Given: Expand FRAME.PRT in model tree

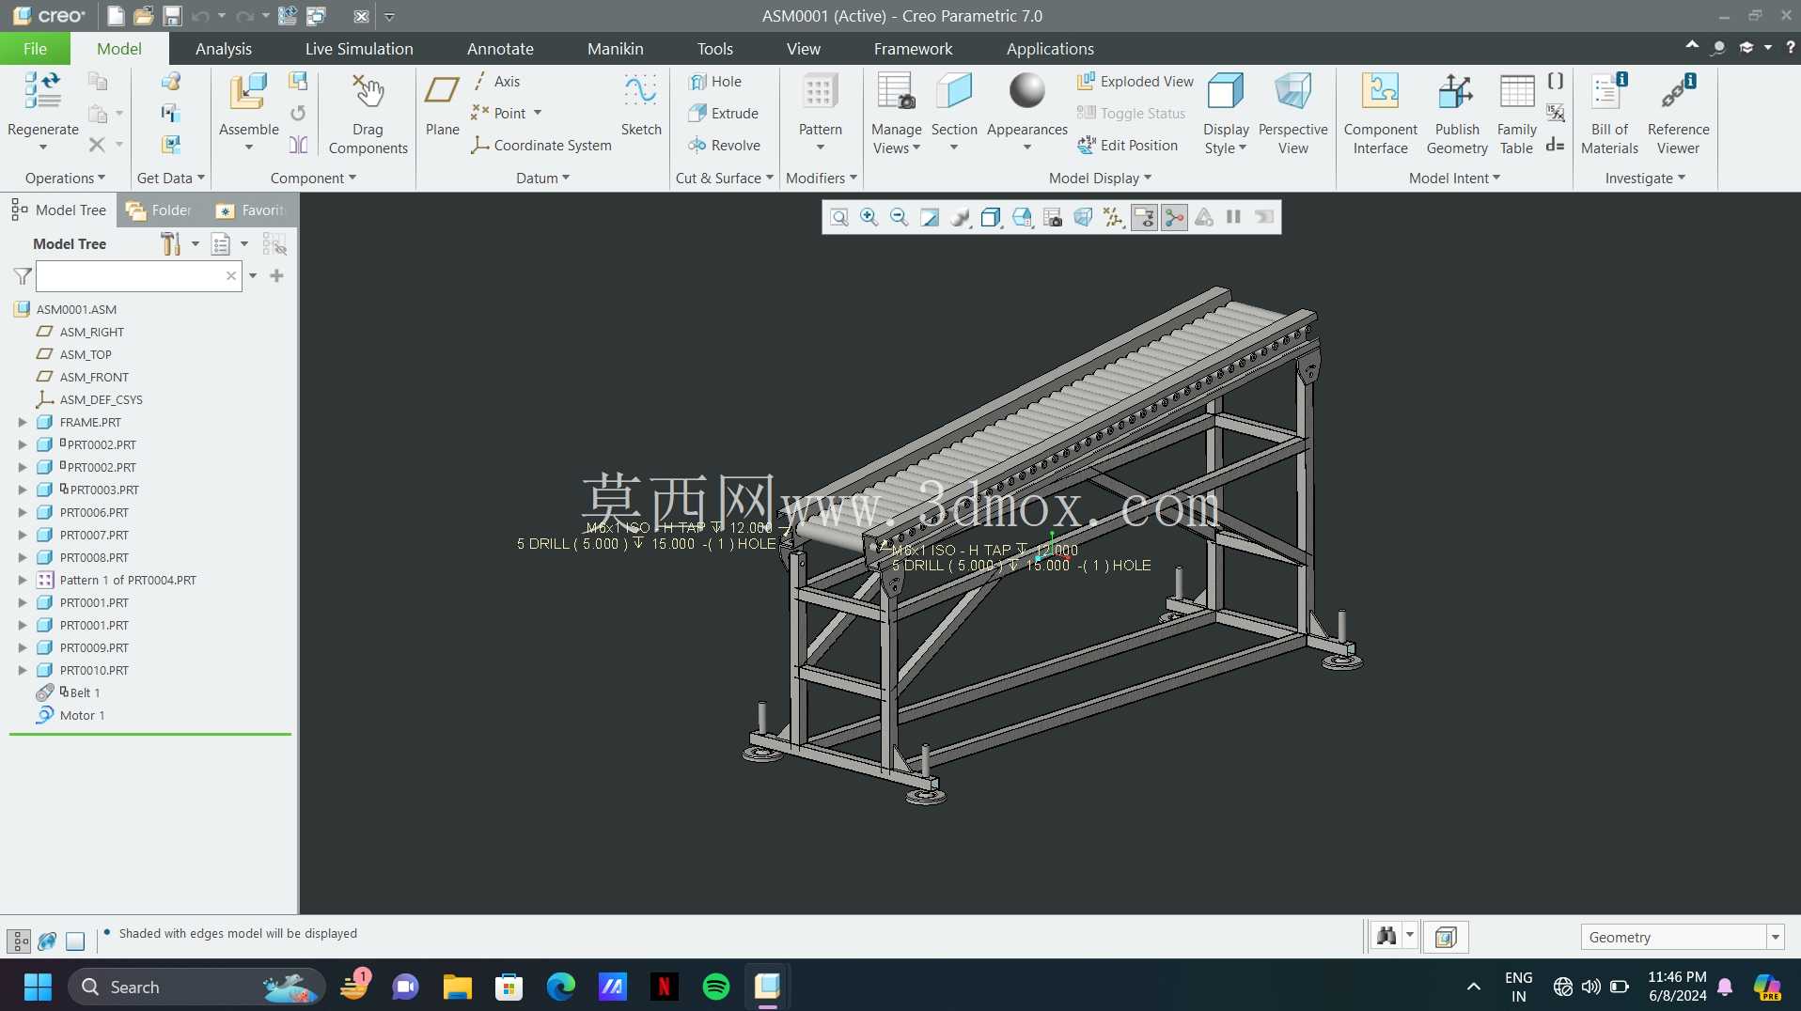Looking at the screenshot, I should pos(23,423).
